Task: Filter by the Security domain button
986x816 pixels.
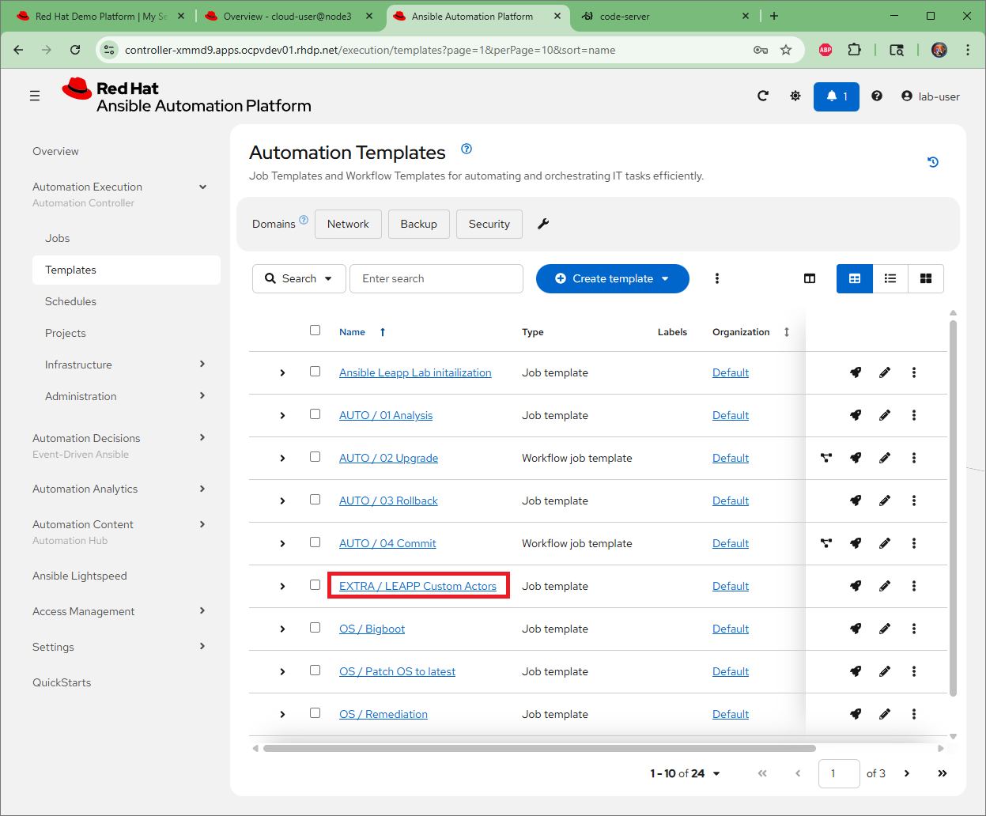Action: coord(489,224)
